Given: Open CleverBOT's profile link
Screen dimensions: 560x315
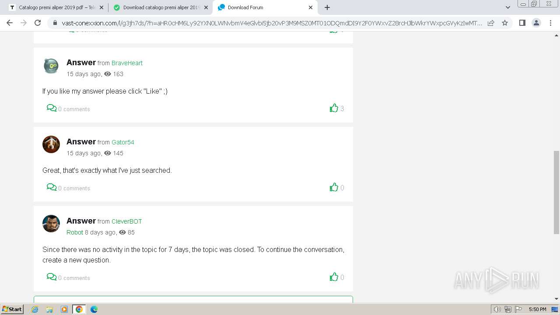Looking at the screenshot, I should tap(126, 221).
